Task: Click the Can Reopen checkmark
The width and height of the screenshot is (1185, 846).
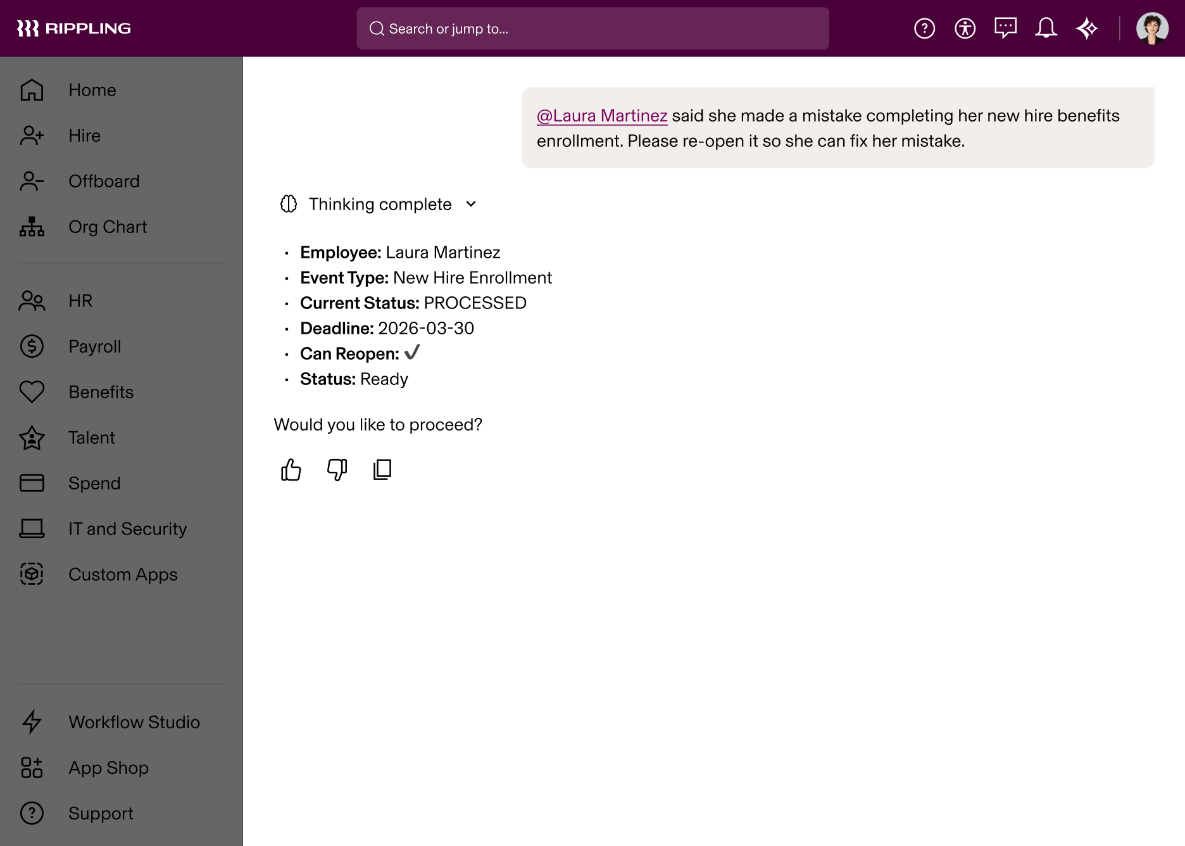Action: (x=412, y=353)
